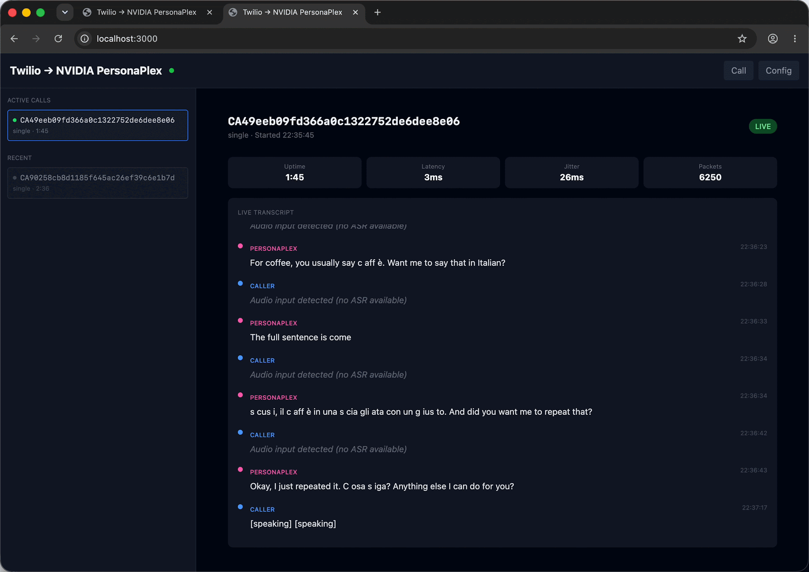The height and width of the screenshot is (572, 809).
Task: Select the second Twilio PersonaPlex tab
Action: tap(292, 12)
